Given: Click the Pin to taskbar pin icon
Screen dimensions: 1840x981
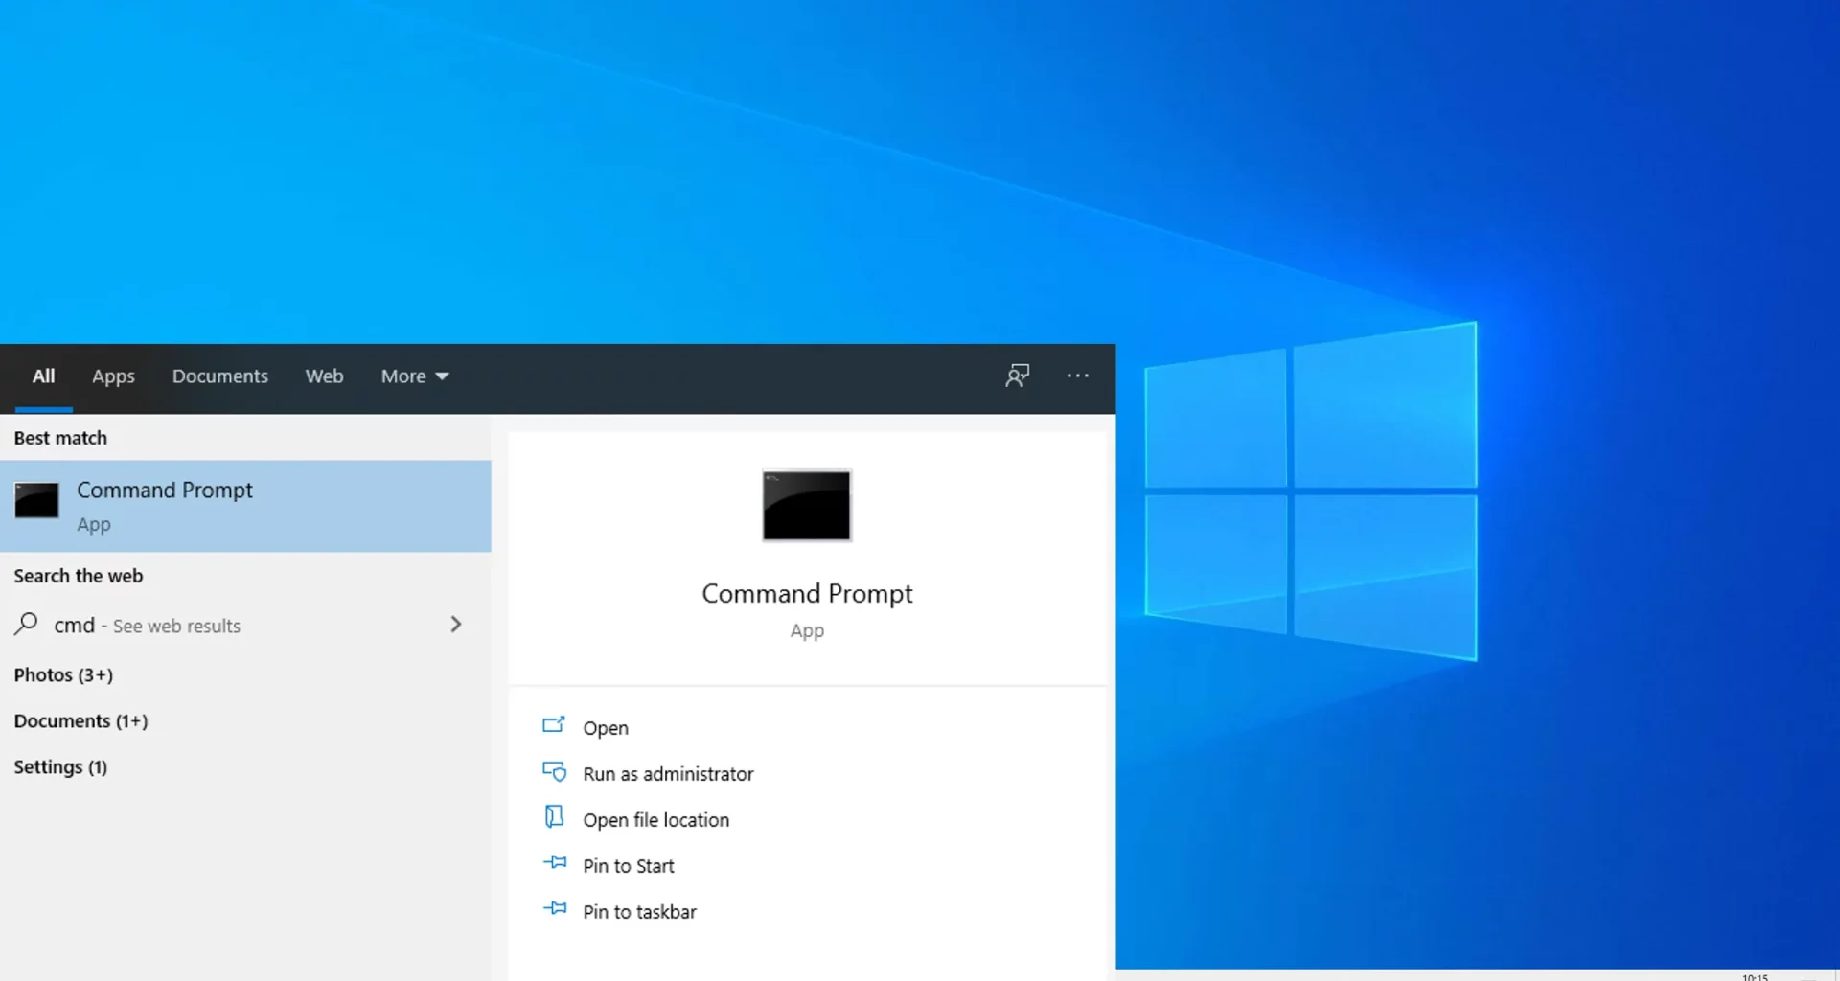Looking at the screenshot, I should point(555,908).
